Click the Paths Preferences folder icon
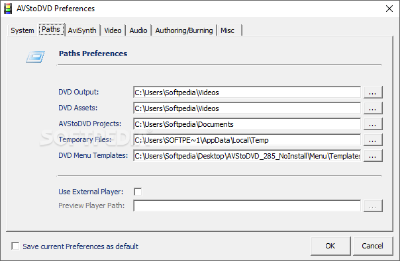Image resolution: width=400 pixels, height=261 pixels. 36,57
